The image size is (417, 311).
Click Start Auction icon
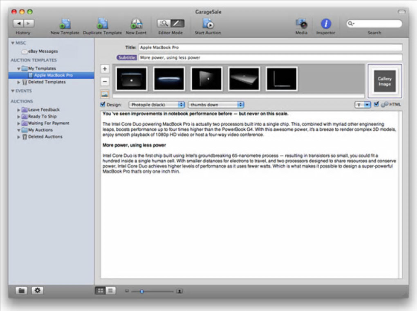208,24
